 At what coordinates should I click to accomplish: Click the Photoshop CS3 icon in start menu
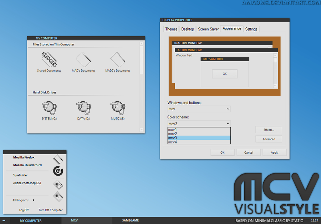58,197
